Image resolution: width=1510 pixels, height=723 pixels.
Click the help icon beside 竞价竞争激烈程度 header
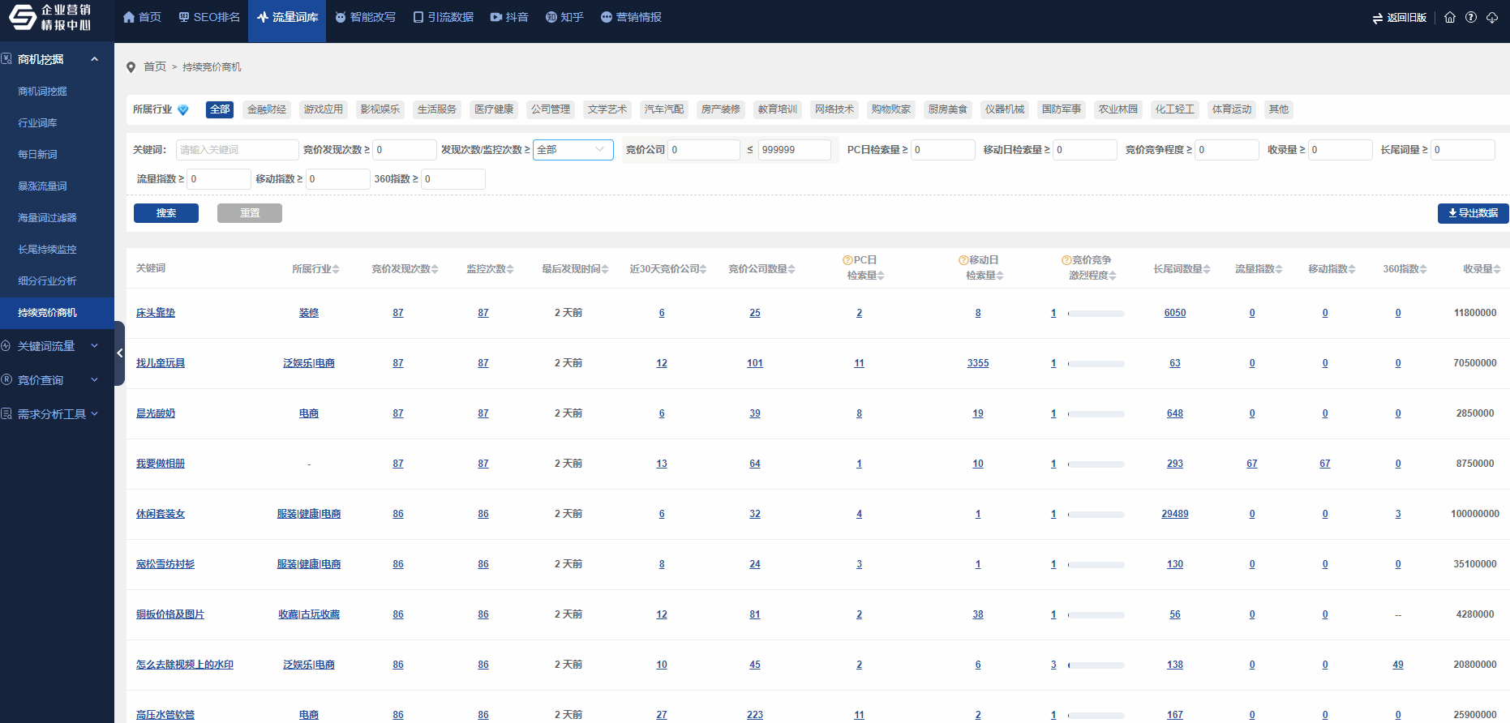pos(1066,260)
